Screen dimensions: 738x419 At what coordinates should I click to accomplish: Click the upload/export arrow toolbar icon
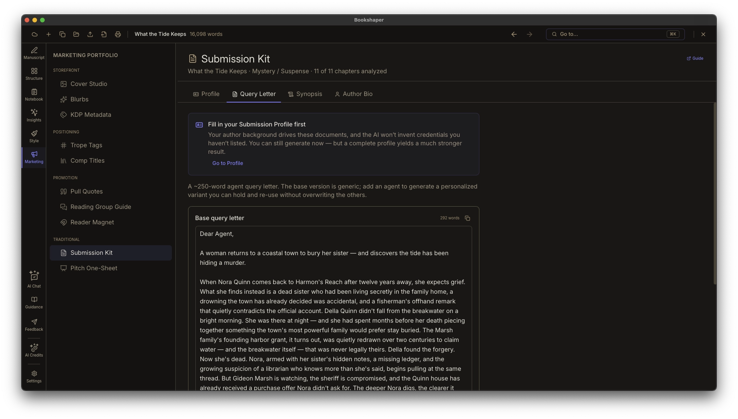[x=90, y=34]
